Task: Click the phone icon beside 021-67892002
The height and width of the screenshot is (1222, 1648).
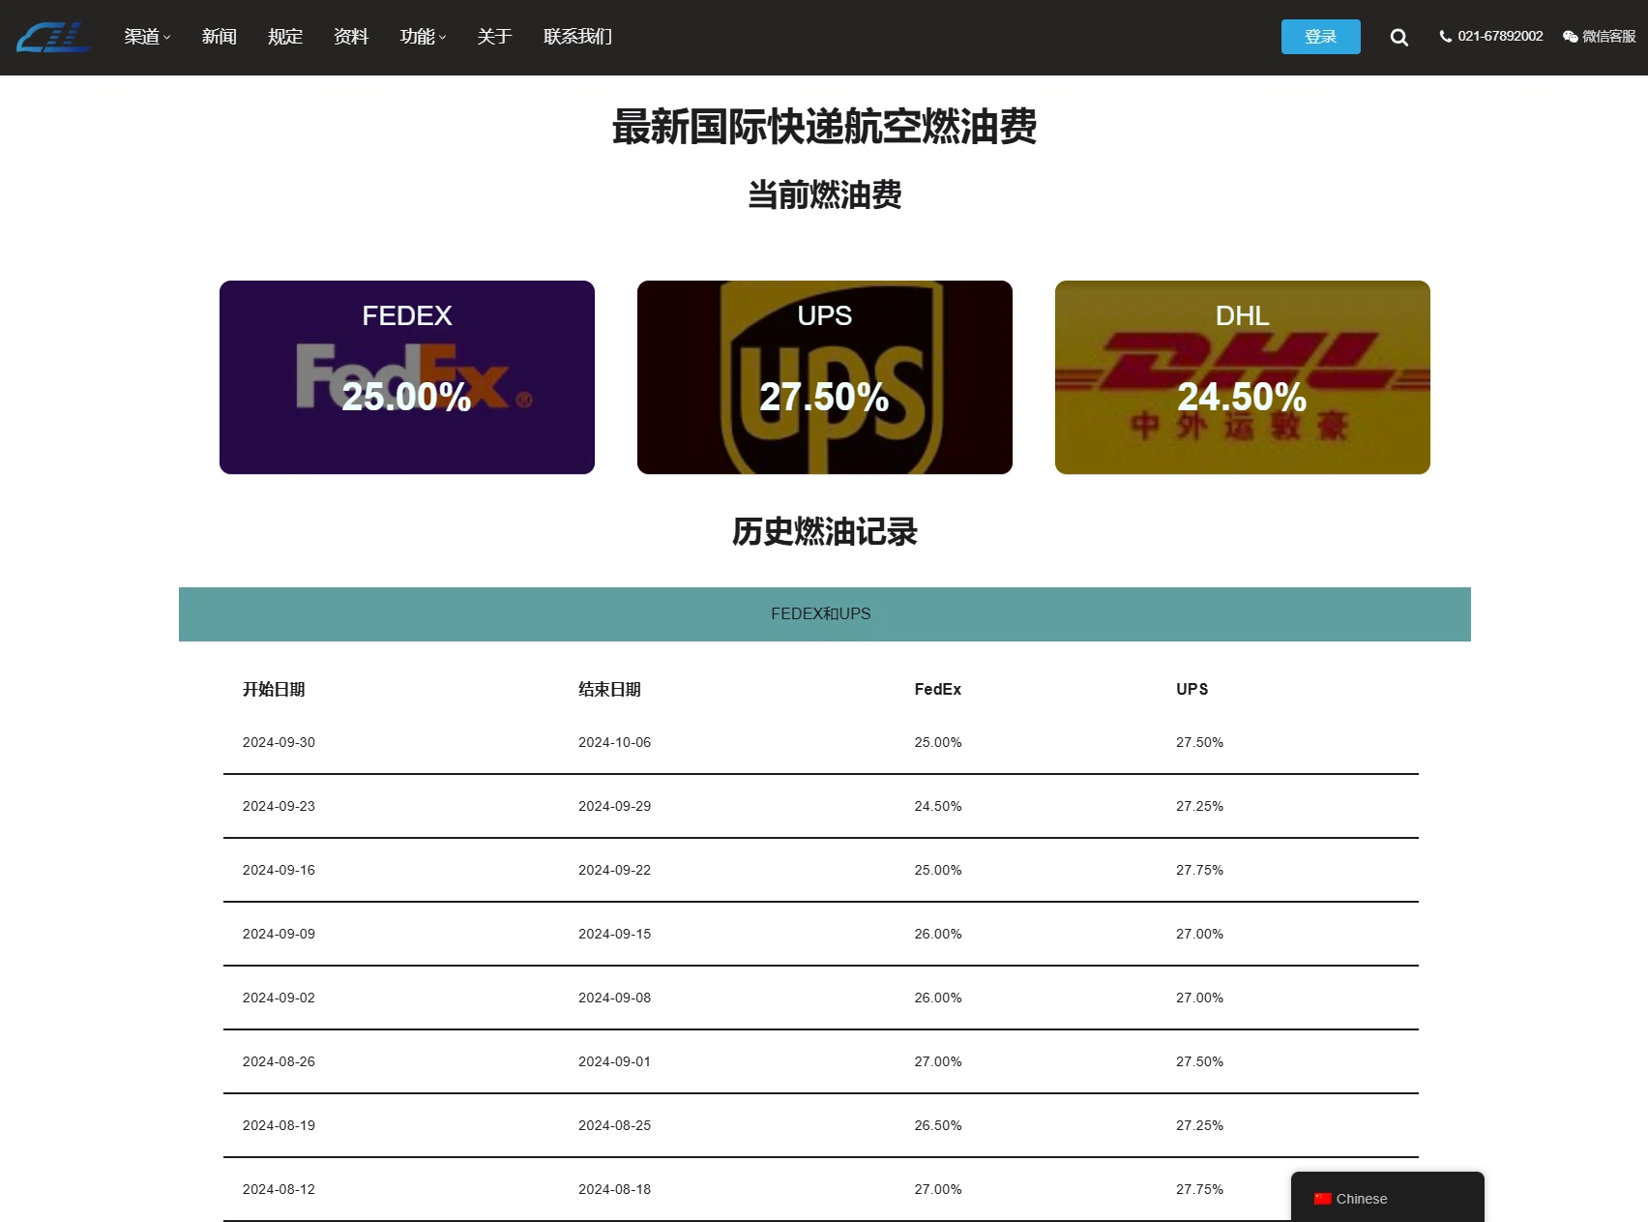Action: [1445, 37]
